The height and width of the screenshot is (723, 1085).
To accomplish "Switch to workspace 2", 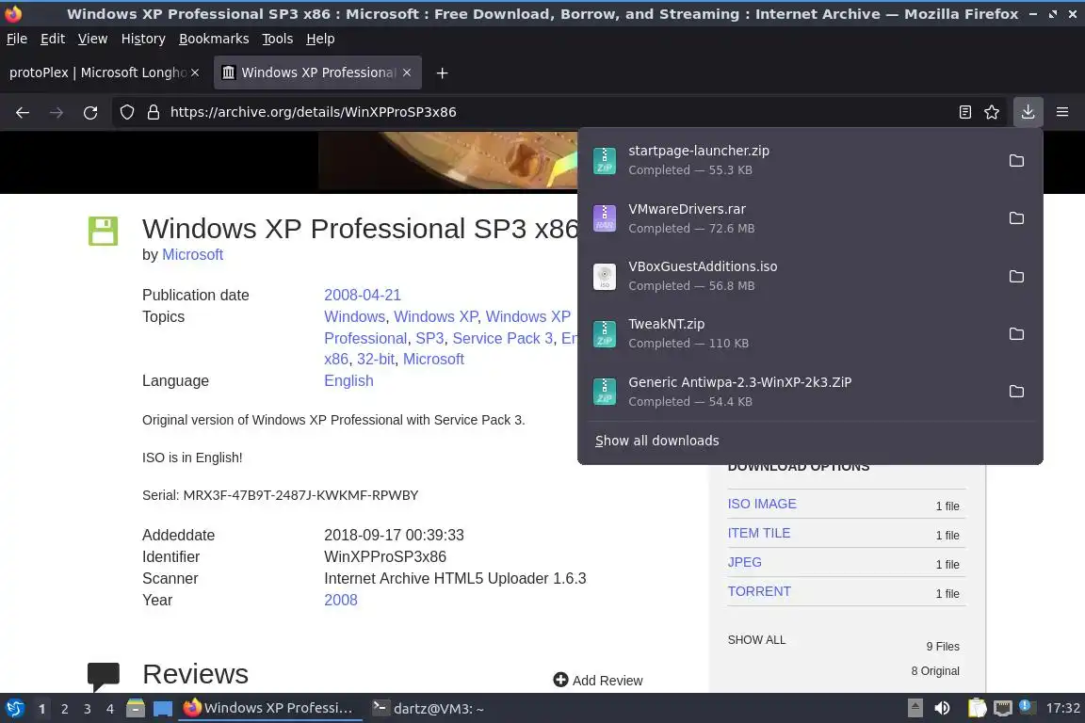I will click(64, 709).
